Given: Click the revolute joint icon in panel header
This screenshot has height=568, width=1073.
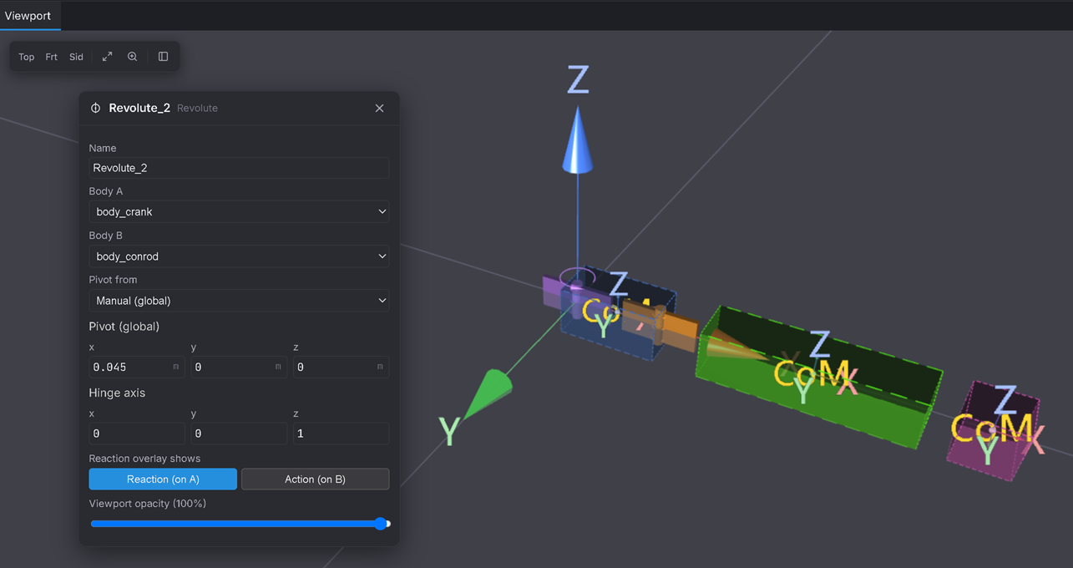Looking at the screenshot, I should click(95, 109).
